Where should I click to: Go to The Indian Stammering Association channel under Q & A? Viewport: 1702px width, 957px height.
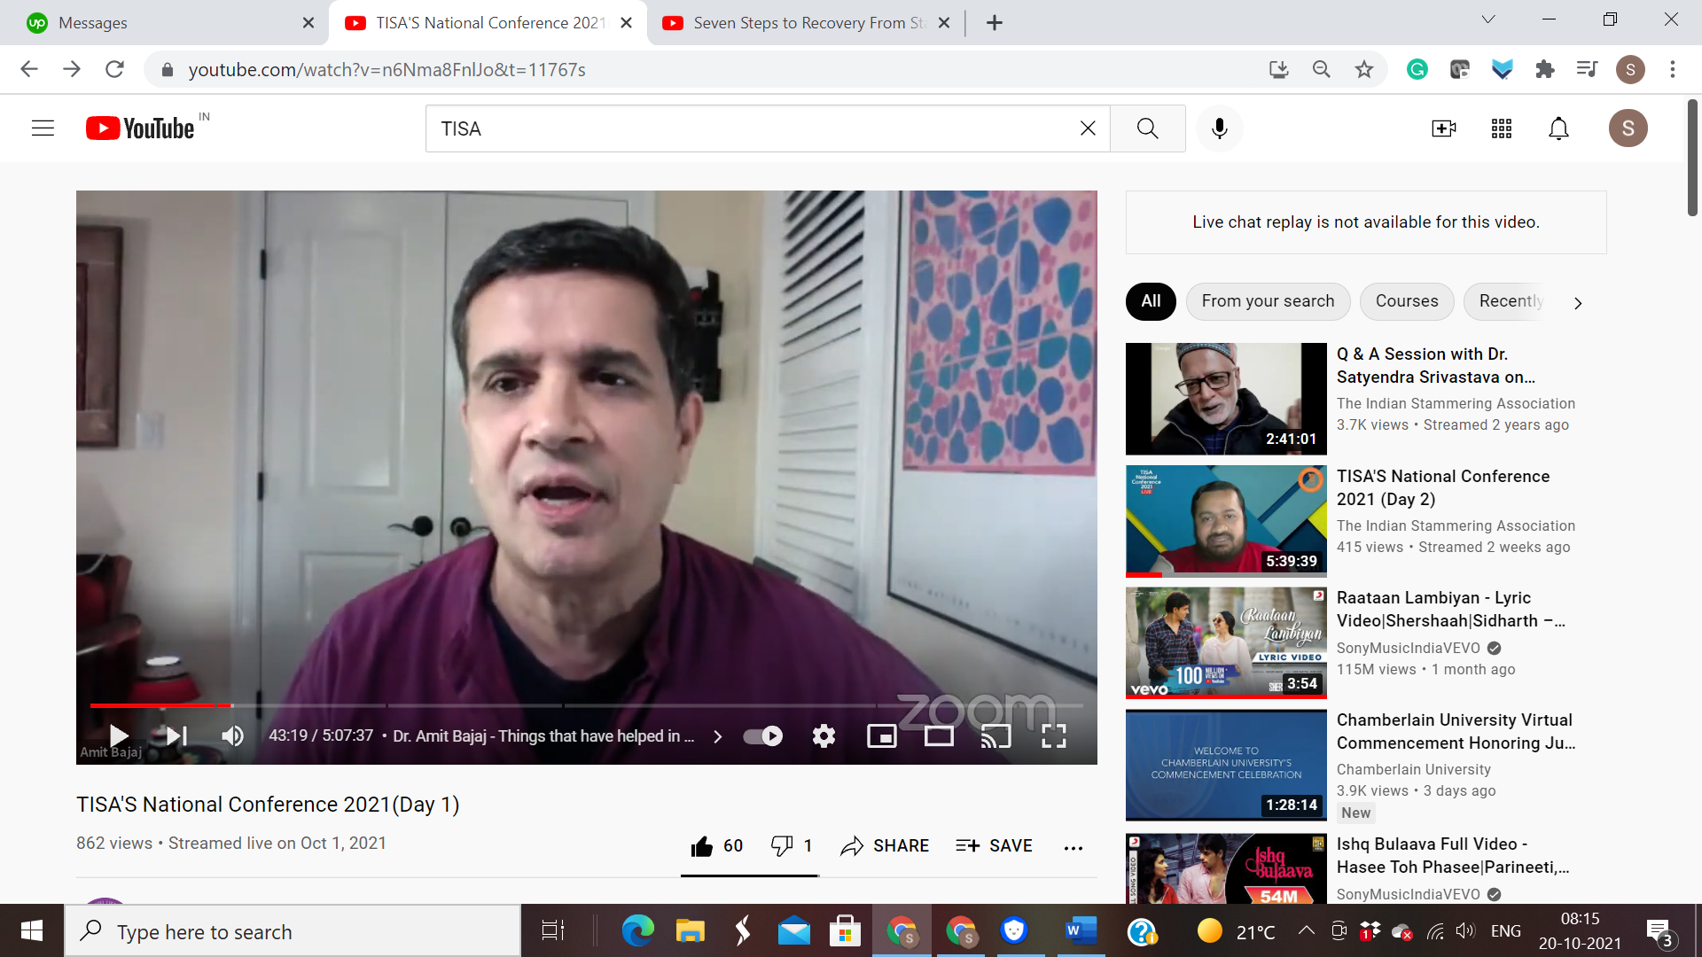click(x=1456, y=403)
